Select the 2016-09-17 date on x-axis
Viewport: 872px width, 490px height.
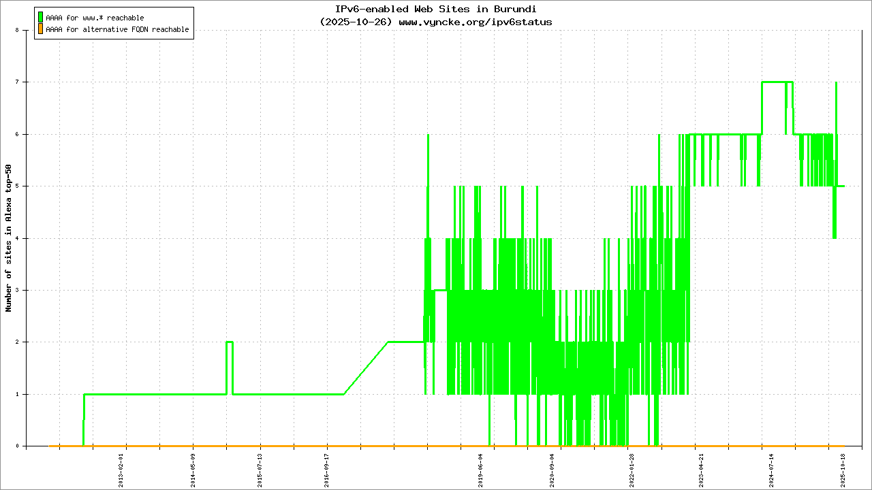point(326,469)
